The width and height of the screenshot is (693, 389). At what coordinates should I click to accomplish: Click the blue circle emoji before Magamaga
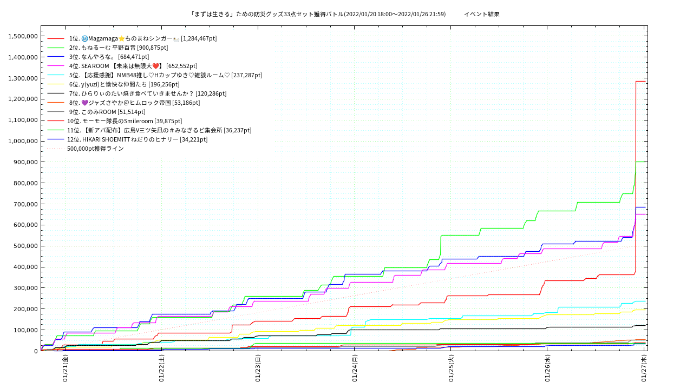(84, 38)
